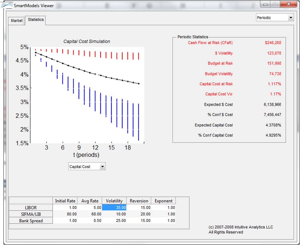Click the SmartModels Viewer app icon

[7, 5]
